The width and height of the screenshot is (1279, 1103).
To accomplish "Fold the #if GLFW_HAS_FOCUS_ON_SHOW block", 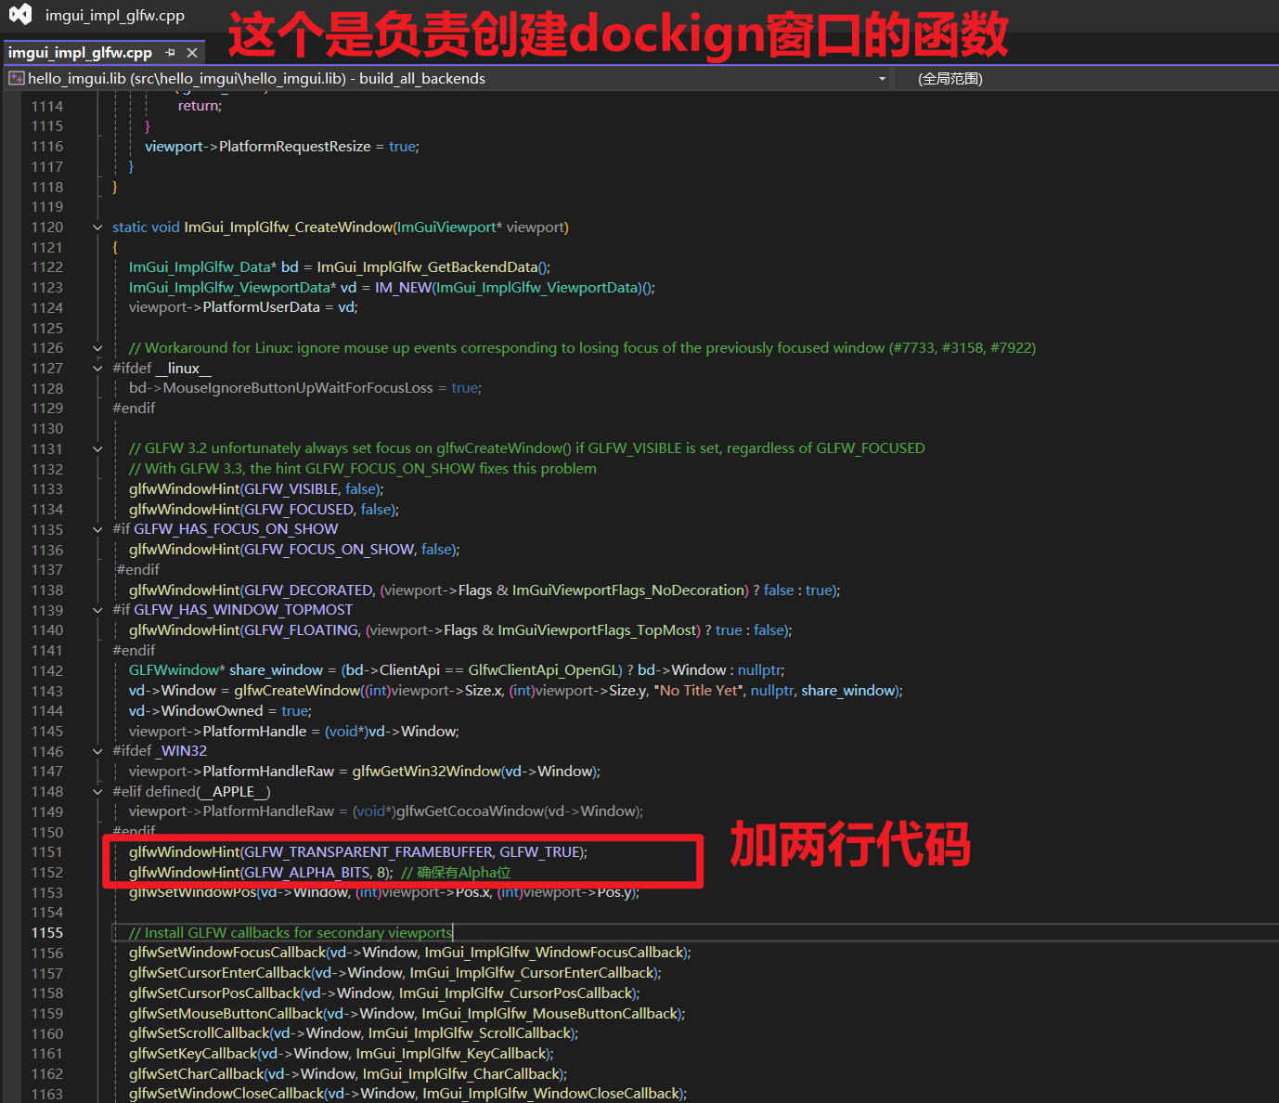I will click(97, 529).
